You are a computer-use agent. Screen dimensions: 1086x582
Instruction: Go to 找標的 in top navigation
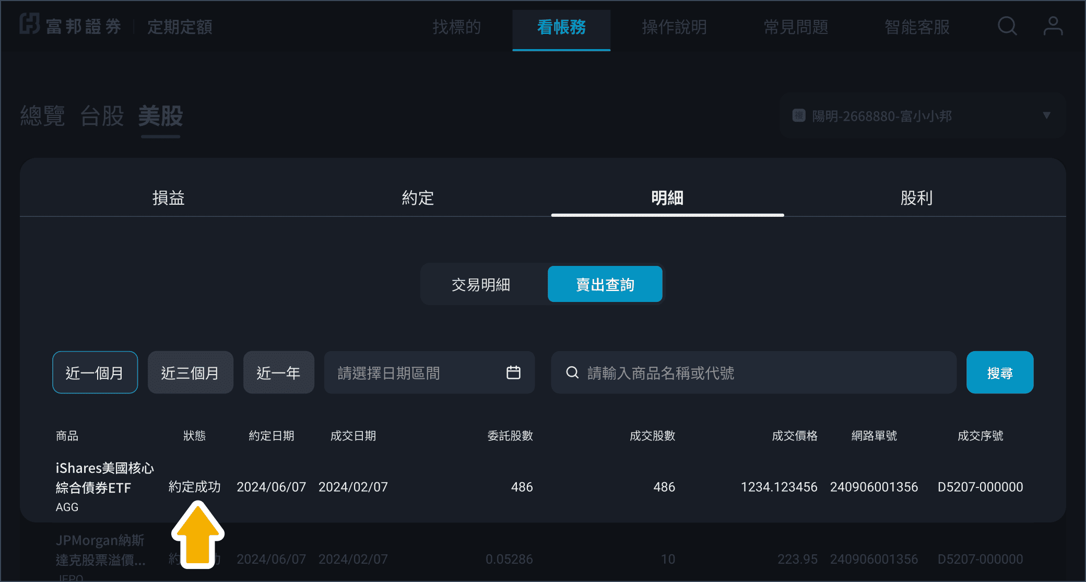(x=456, y=27)
